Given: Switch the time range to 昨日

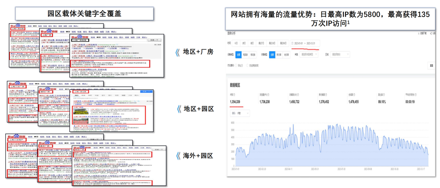Looking at the screenshot, I should [x=244, y=44].
